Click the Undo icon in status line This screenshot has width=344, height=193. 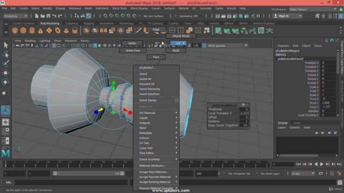(x=54, y=16)
